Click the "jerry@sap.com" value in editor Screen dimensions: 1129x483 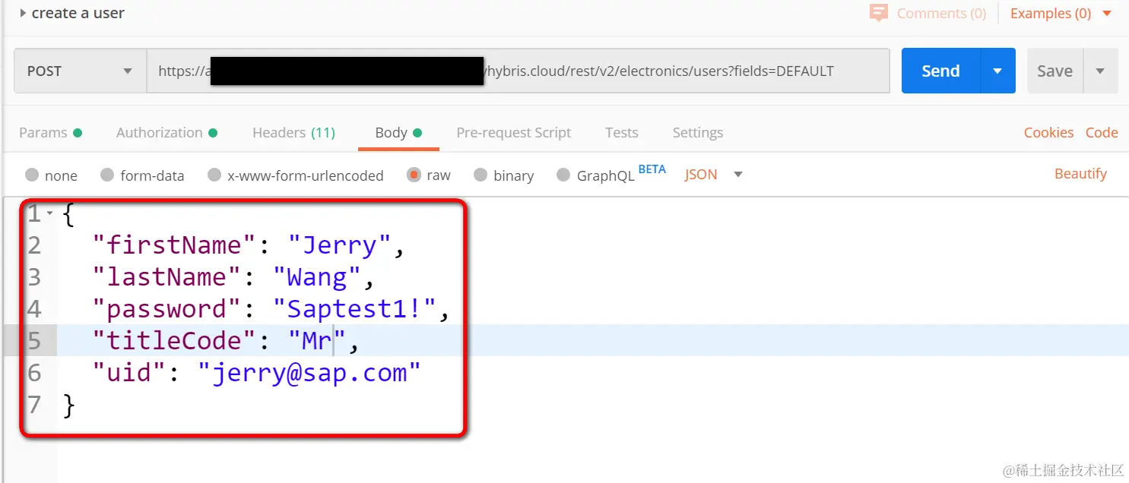(309, 373)
